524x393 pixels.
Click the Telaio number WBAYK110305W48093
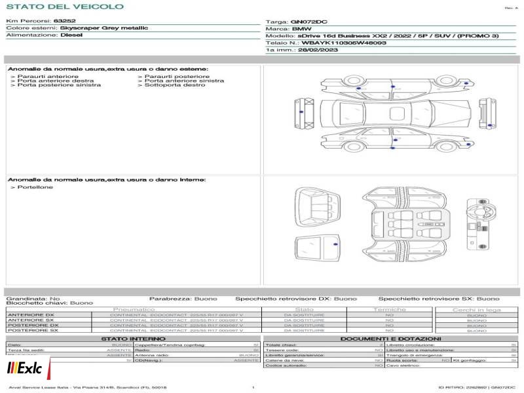point(343,43)
